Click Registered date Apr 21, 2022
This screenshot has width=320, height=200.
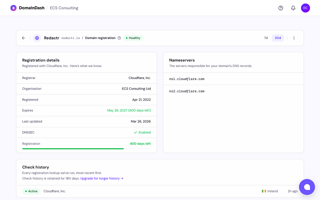[x=141, y=100]
